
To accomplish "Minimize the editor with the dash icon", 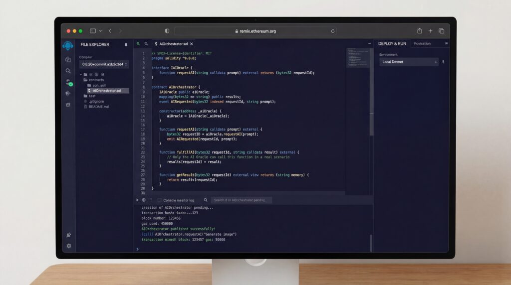I will click(369, 43).
